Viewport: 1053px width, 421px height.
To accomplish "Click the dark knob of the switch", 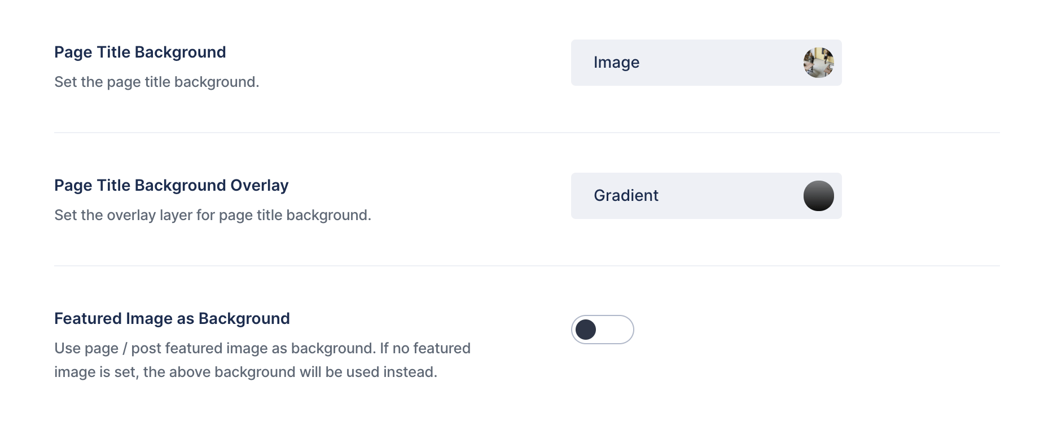I will pyautogui.click(x=586, y=330).
